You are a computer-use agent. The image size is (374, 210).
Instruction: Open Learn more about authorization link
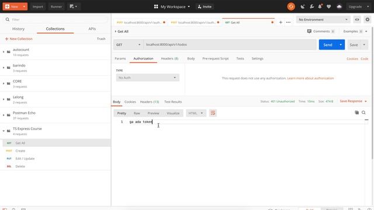310,78
